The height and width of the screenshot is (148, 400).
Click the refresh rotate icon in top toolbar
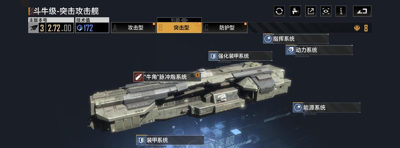click(x=279, y=11)
